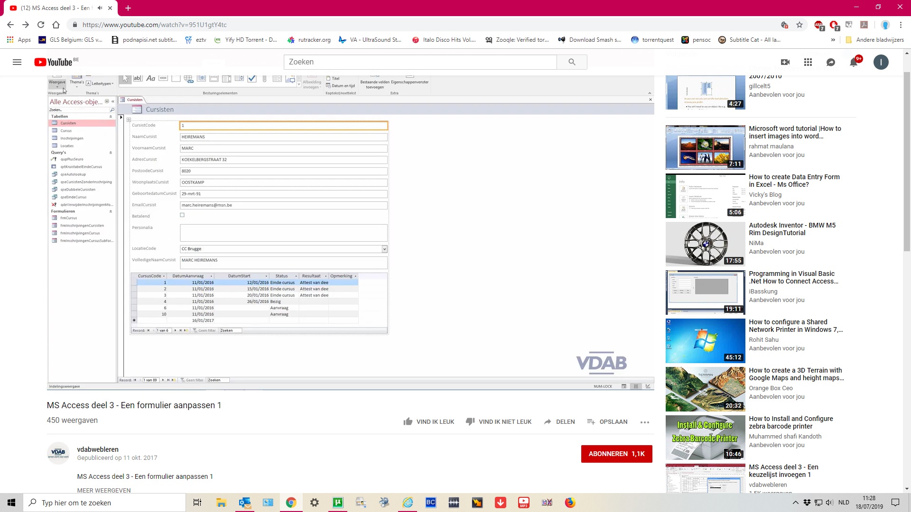Open the Subtitle Cat bookmark

(749, 40)
